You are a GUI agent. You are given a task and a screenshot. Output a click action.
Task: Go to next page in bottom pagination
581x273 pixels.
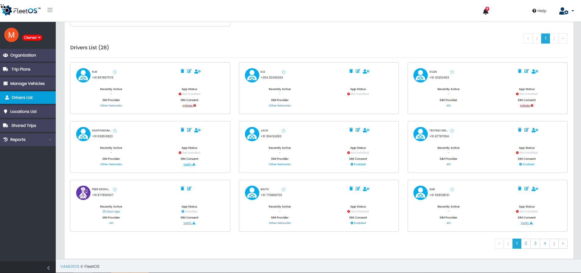[x=554, y=243]
